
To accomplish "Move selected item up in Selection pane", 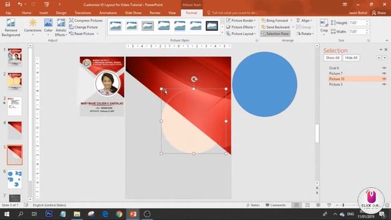I will point(379,57).
